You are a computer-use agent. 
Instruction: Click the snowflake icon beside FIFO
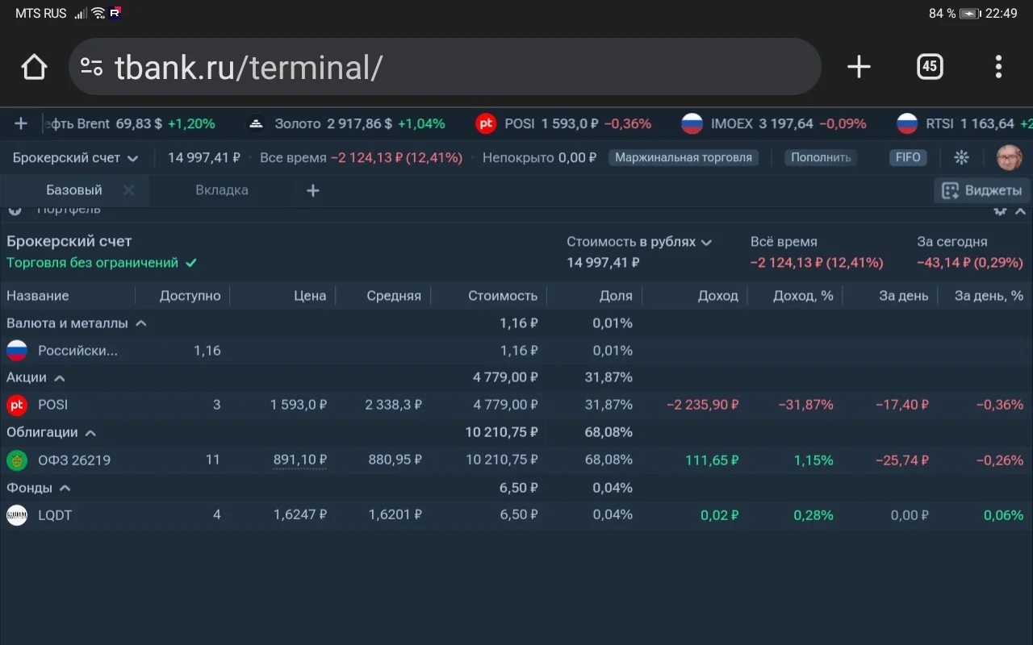click(x=961, y=157)
